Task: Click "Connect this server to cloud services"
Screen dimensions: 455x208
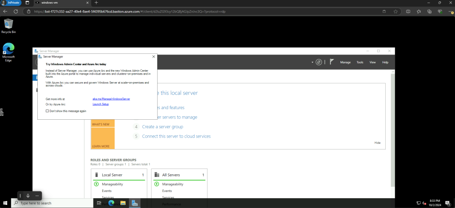Action: [x=176, y=136]
